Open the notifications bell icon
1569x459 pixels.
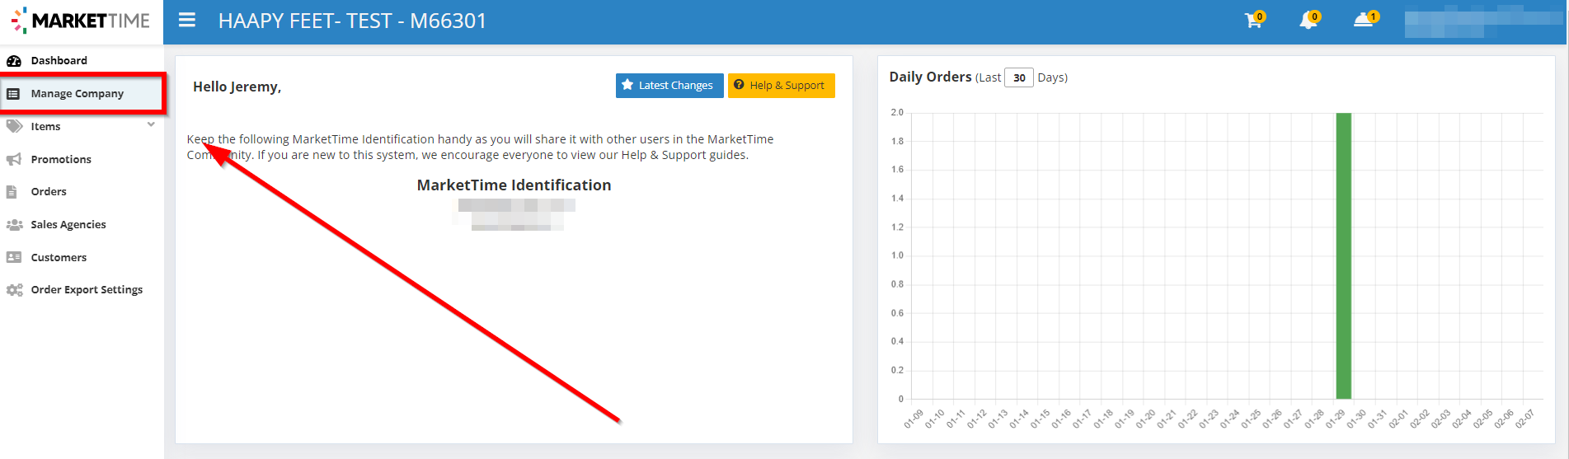pyautogui.click(x=1308, y=21)
